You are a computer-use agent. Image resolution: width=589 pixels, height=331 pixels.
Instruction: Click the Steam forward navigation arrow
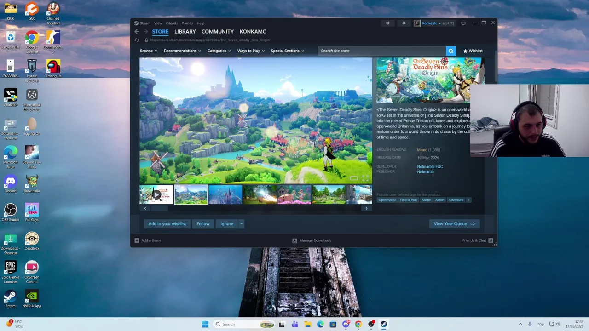click(145, 32)
